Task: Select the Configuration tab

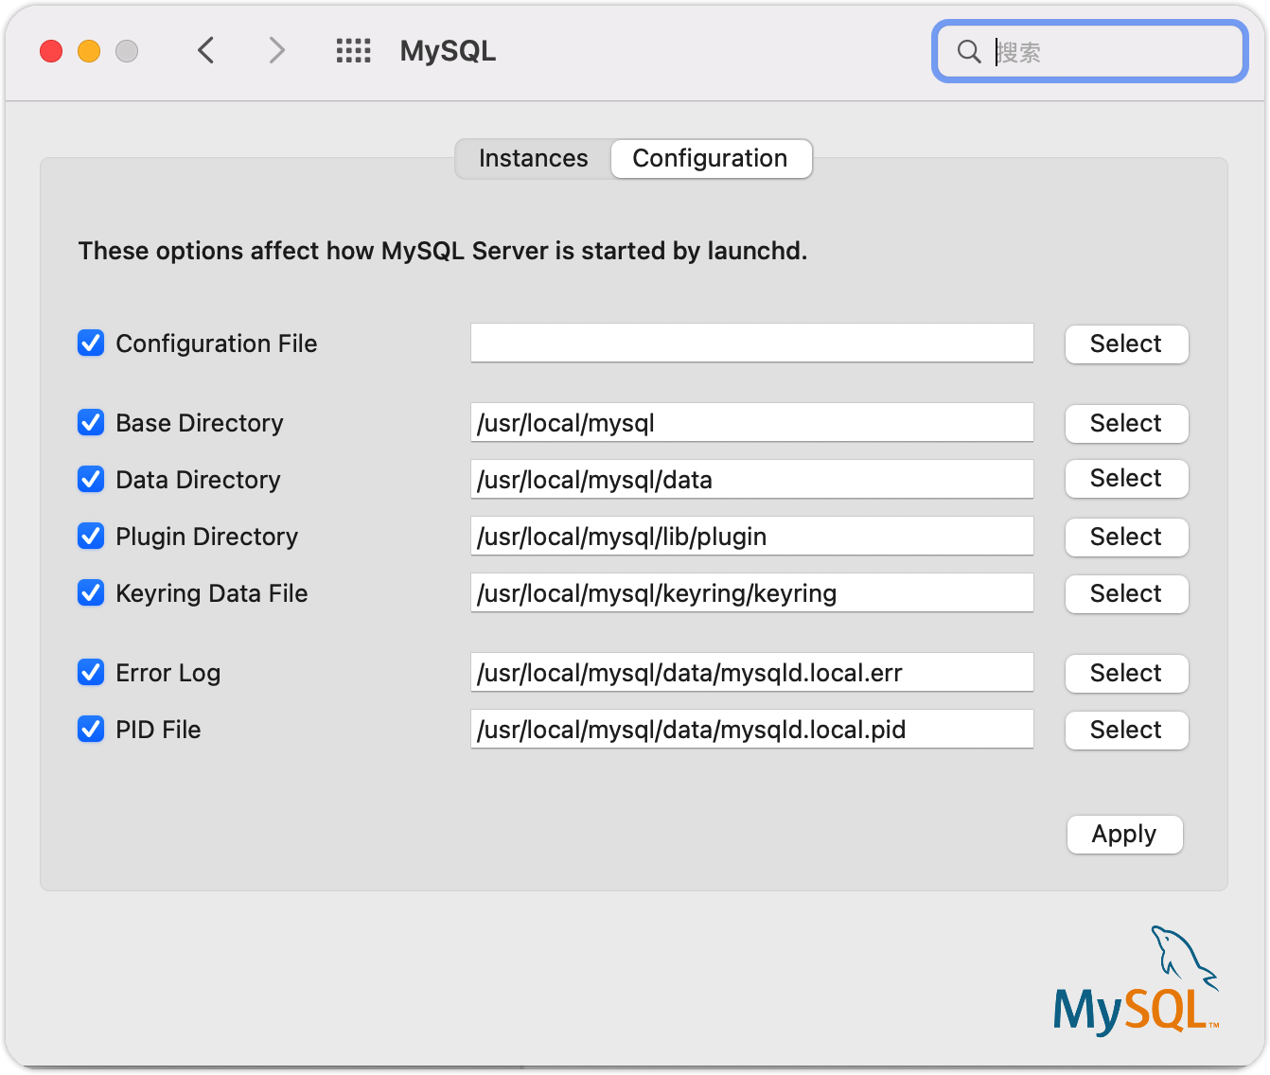Action: click(710, 158)
